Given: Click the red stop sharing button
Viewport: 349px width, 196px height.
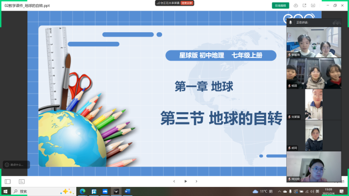Looking at the screenshot, I should coord(187,3).
